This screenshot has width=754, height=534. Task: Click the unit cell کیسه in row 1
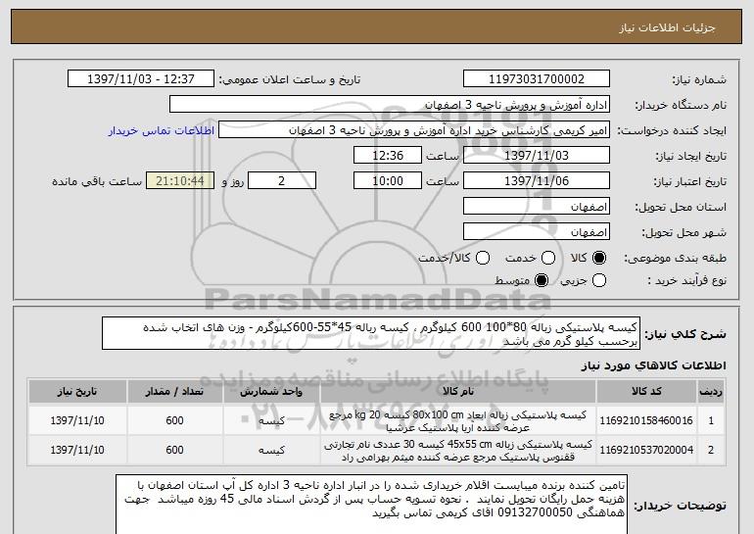(x=271, y=421)
